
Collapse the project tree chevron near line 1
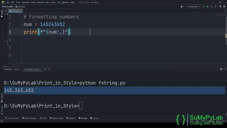(5, 14)
